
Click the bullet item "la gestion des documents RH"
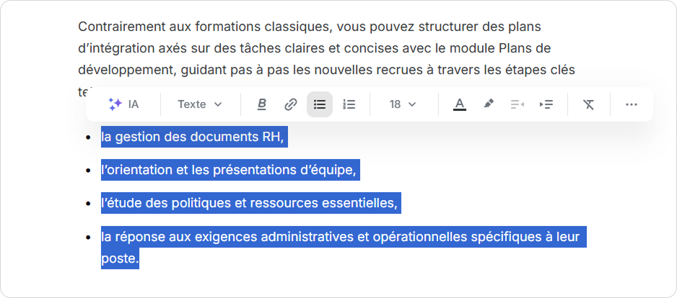pyautogui.click(x=193, y=136)
